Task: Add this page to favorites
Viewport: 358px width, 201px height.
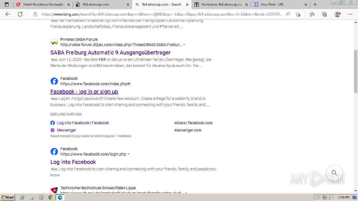Action: click(x=298, y=14)
